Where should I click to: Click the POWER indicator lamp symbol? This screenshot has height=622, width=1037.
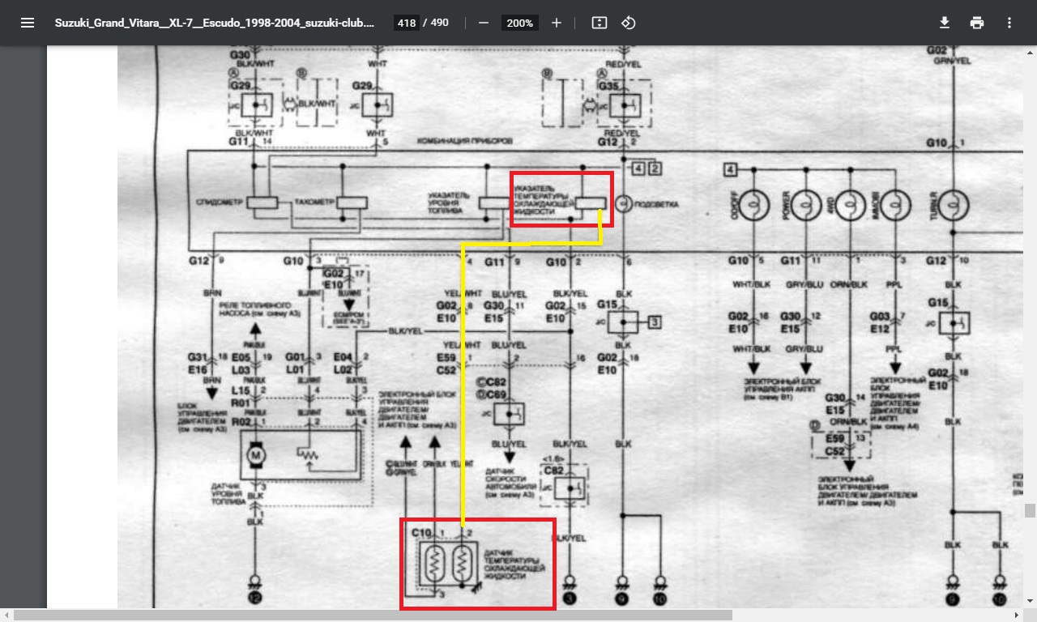point(806,205)
